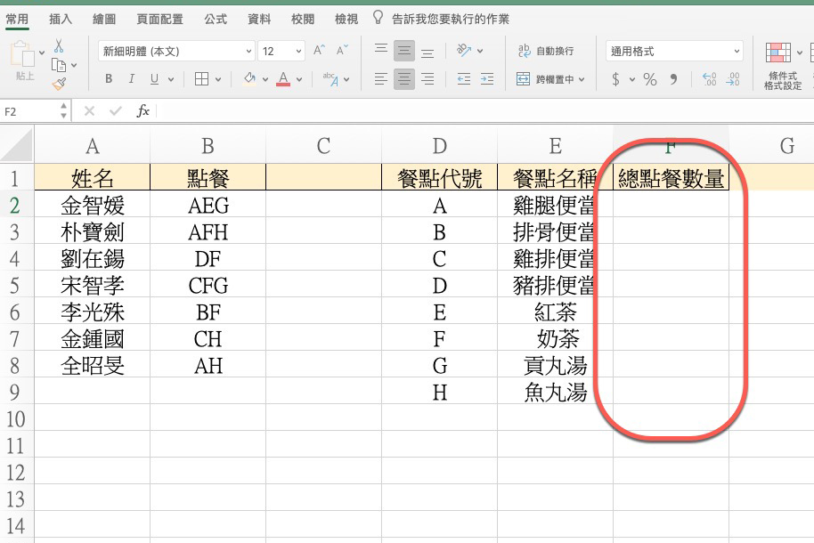
Task: Open the font color picker
Action: [283, 78]
